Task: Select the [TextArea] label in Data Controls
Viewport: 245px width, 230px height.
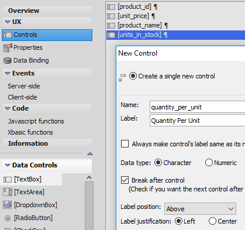Action: tap(29, 192)
